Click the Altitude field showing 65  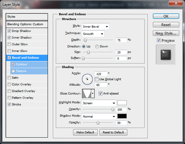[101, 85]
